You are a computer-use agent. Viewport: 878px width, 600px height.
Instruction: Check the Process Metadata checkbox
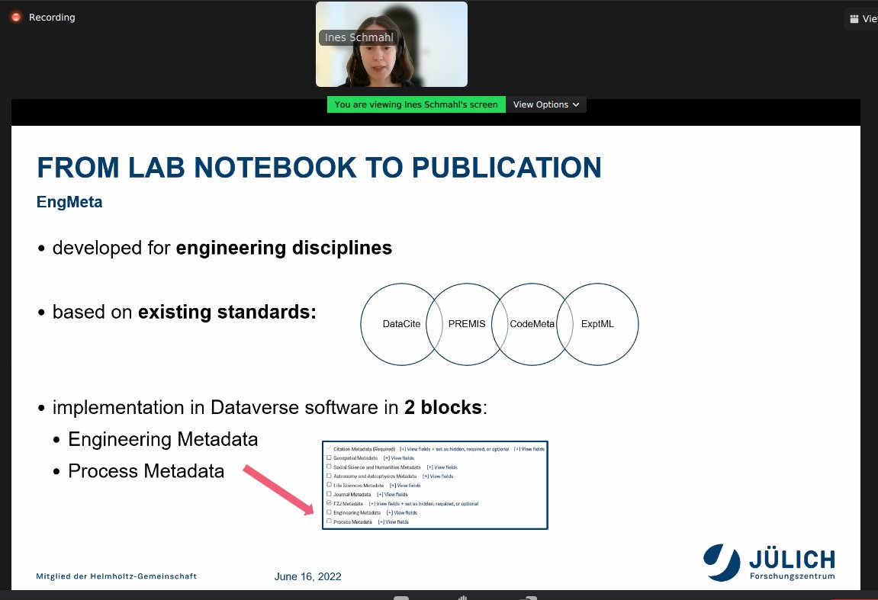coord(330,521)
